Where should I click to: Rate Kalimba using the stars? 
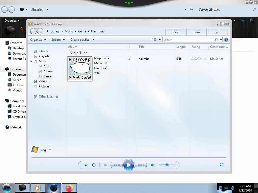pos(199,59)
